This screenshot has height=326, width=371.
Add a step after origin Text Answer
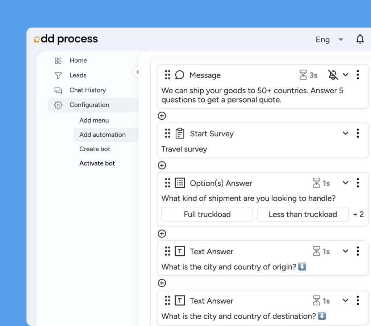[162, 283]
